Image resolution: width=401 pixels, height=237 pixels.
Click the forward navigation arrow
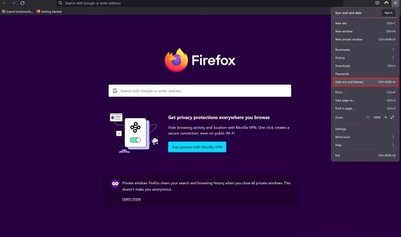[13, 3]
